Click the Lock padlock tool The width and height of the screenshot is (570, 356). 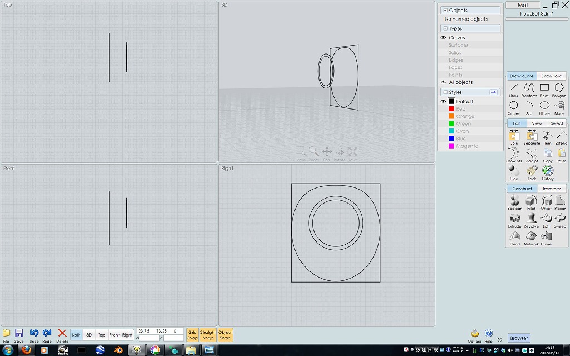coord(532,173)
